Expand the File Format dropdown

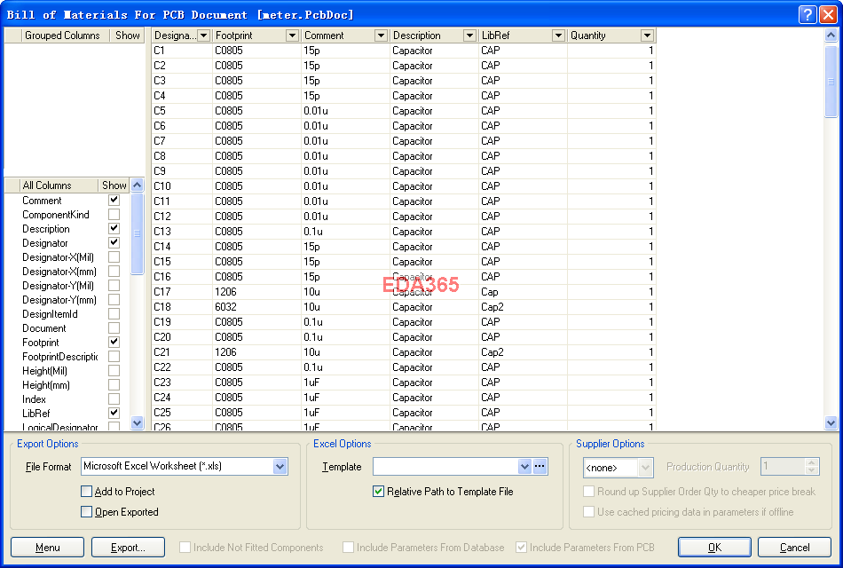click(x=280, y=467)
